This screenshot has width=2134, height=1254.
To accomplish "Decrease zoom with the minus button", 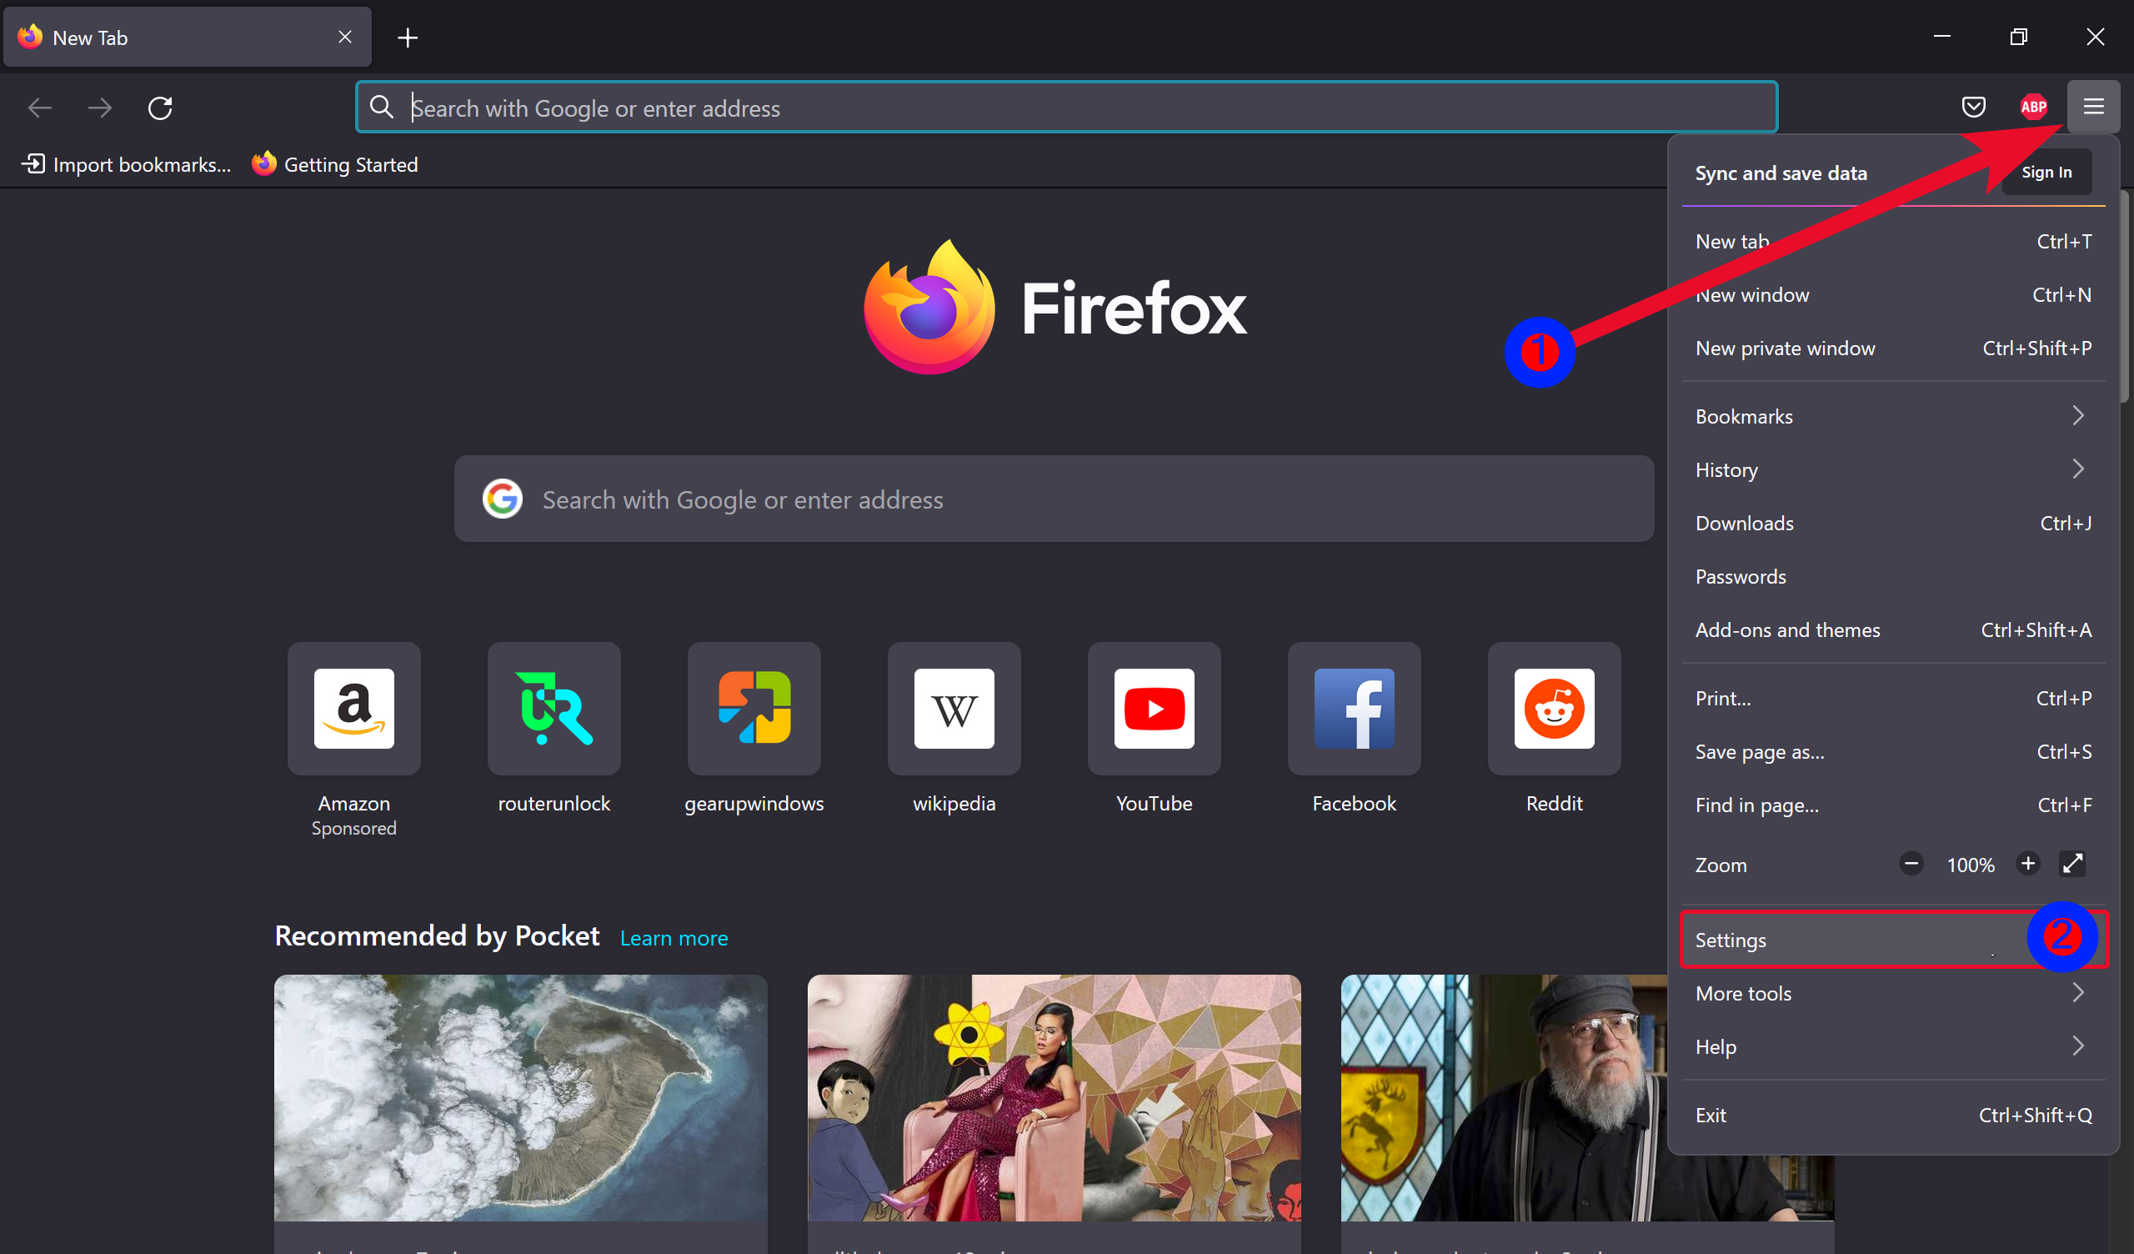I will tap(1911, 865).
